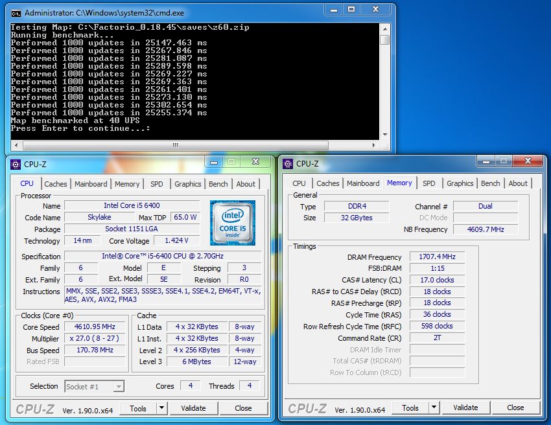Maximize the cmd.exe window
The image size is (551, 425).
point(351,10)
